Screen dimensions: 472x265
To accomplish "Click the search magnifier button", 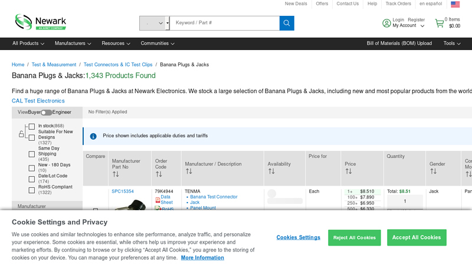I will (287, 23).
